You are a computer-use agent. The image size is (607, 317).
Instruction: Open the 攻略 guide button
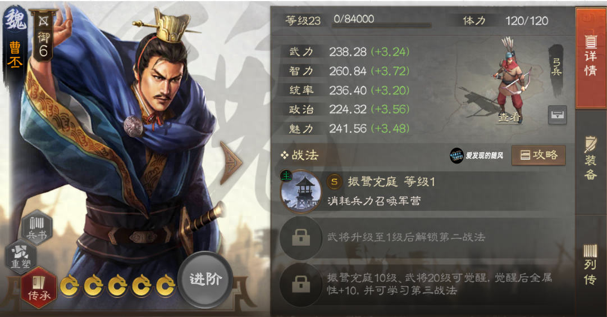pyautogui.click(x=538, y=155)
